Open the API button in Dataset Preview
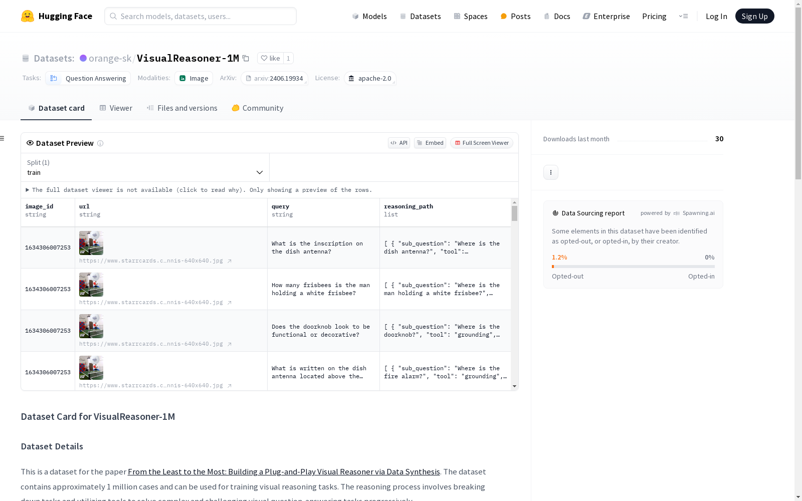This screenshot has height=501, width=802. coord(399,143)
